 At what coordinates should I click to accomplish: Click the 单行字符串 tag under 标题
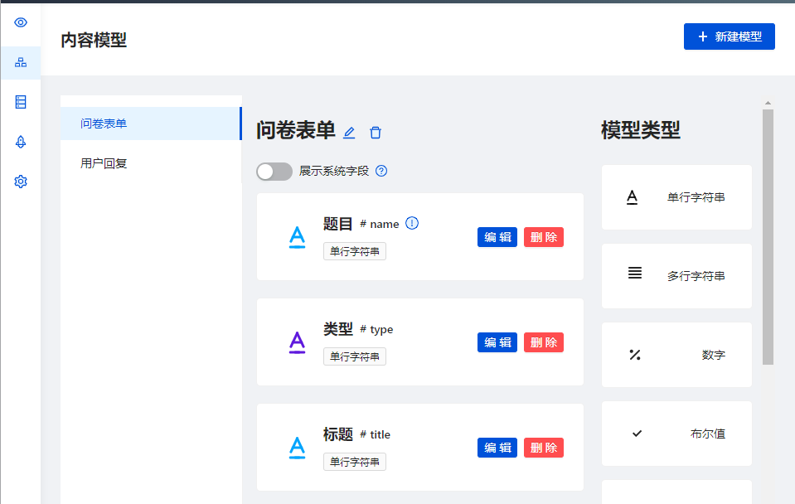pyautogui.click(x=355, y=462)
